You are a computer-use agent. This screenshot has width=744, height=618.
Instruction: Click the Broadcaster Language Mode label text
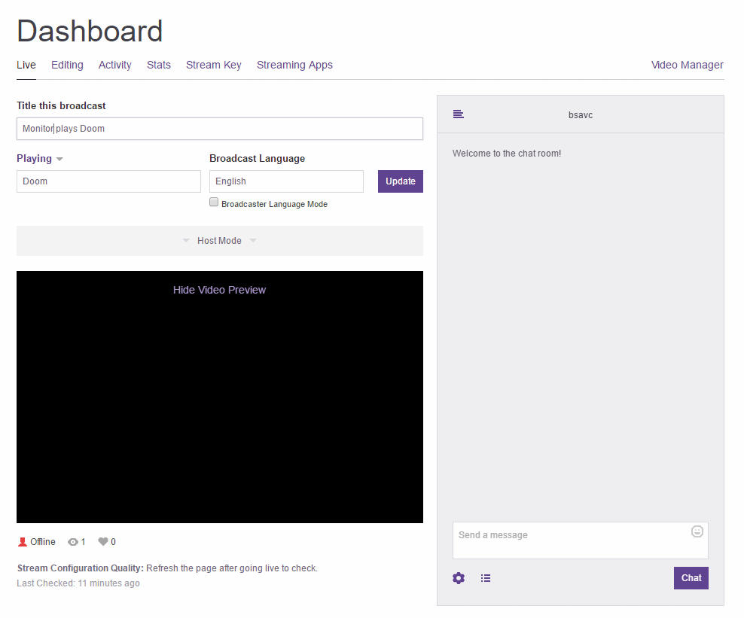274,204
